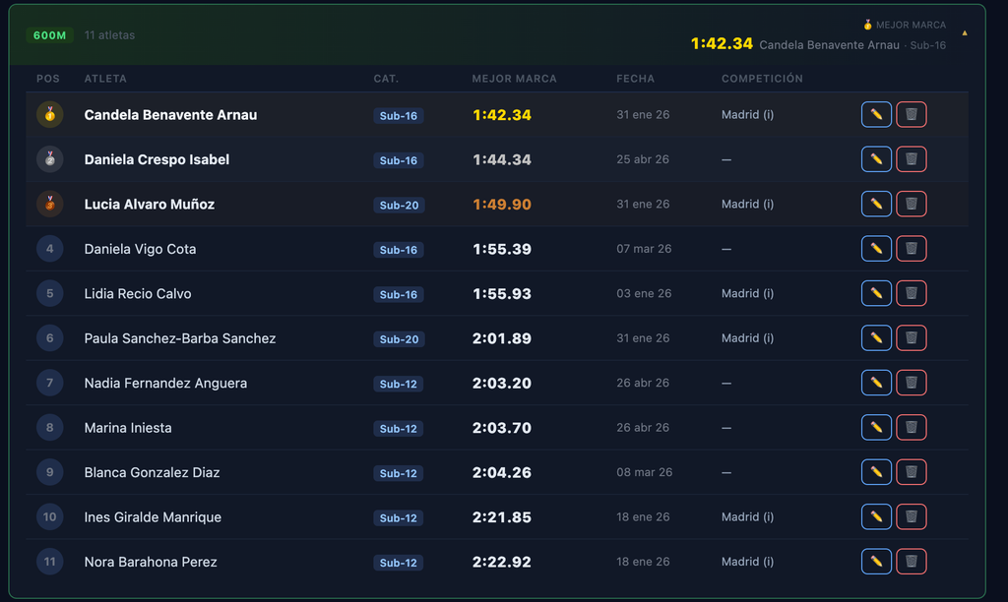Sort by the MEJOR MARCA column header
The image size is (1008, 602).
pyautogui.click(x=514, y=79)
